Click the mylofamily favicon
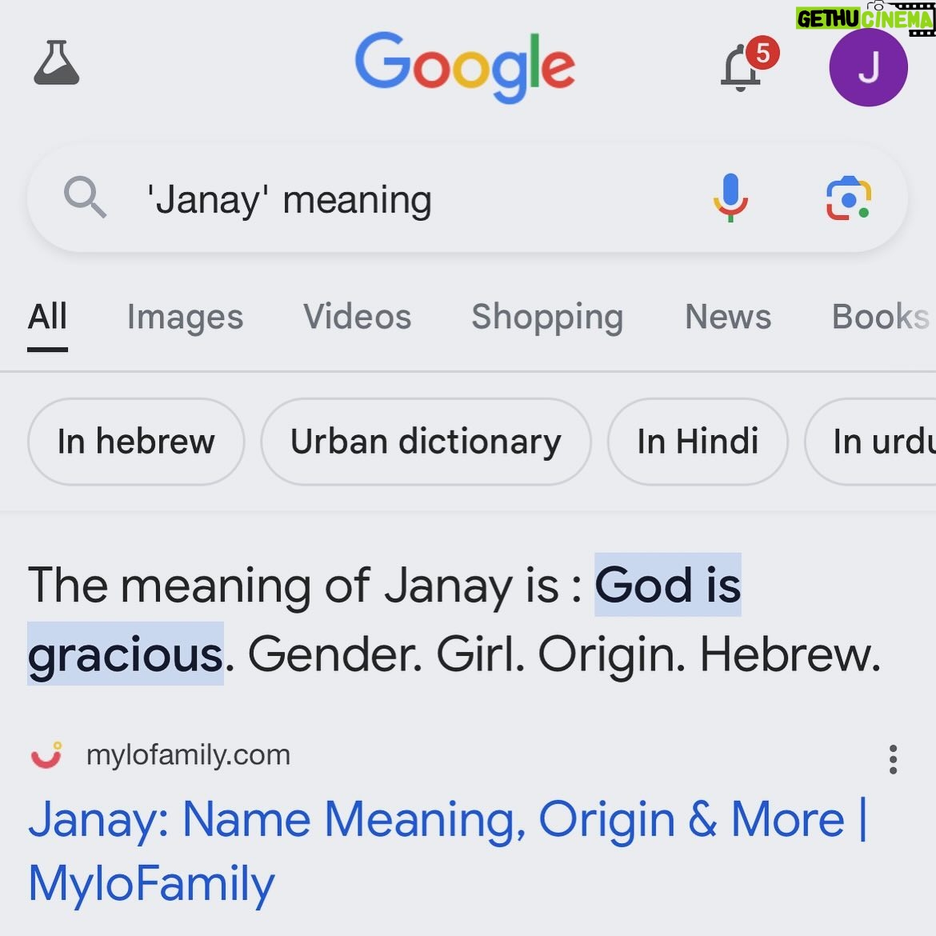 46,755
